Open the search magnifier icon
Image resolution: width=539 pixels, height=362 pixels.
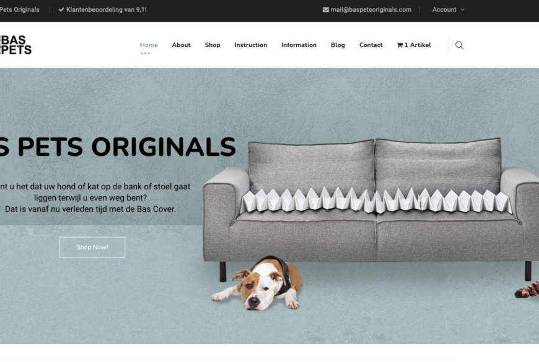click(459, 45)
